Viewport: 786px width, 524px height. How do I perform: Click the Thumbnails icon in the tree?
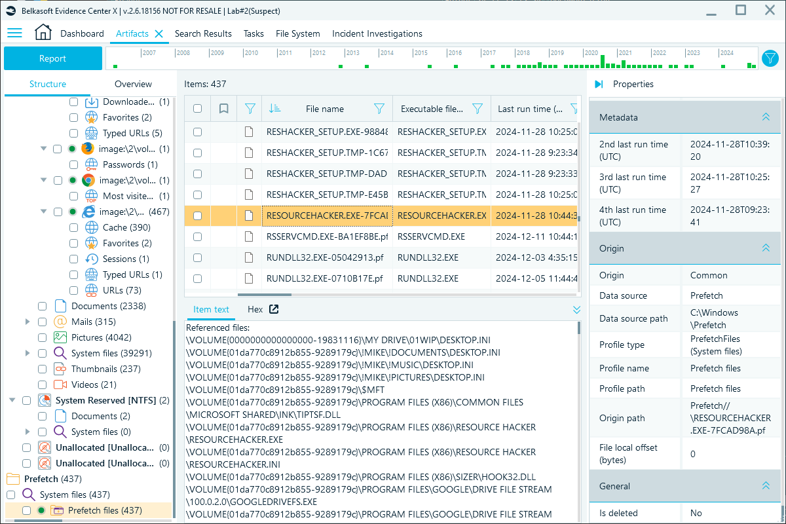[x=60, y=369]
